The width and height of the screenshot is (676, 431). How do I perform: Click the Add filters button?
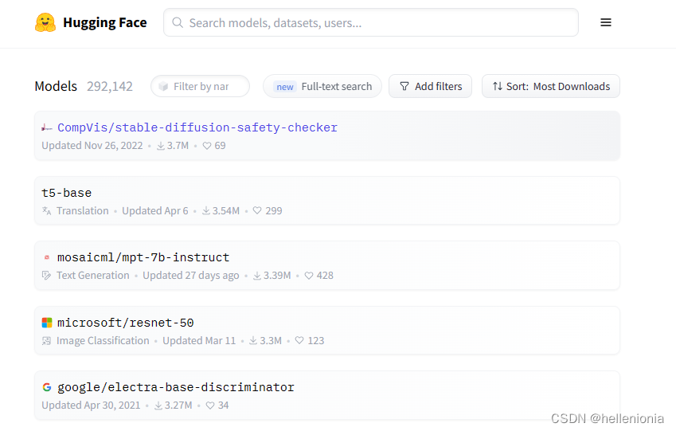(x=430, y=86)
